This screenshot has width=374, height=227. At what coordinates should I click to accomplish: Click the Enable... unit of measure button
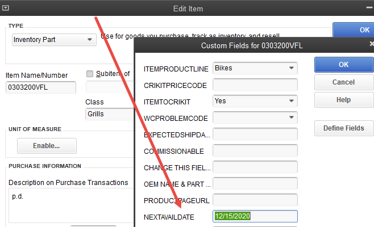click(47, 146)
